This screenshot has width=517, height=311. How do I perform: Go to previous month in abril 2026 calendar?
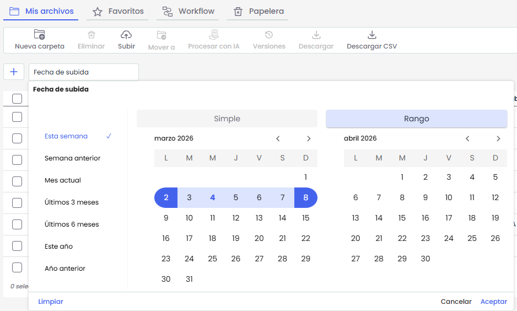click(467, 138)
